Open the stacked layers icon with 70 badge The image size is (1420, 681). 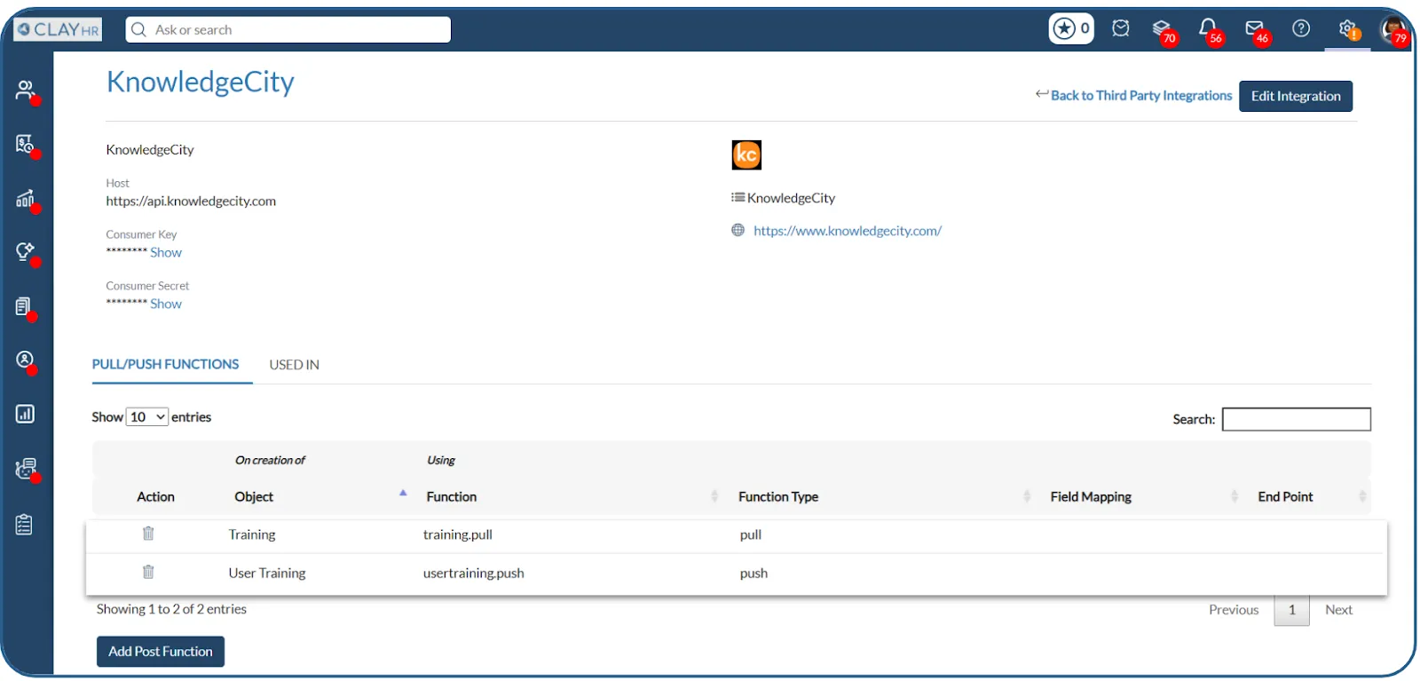(1164, 30)
